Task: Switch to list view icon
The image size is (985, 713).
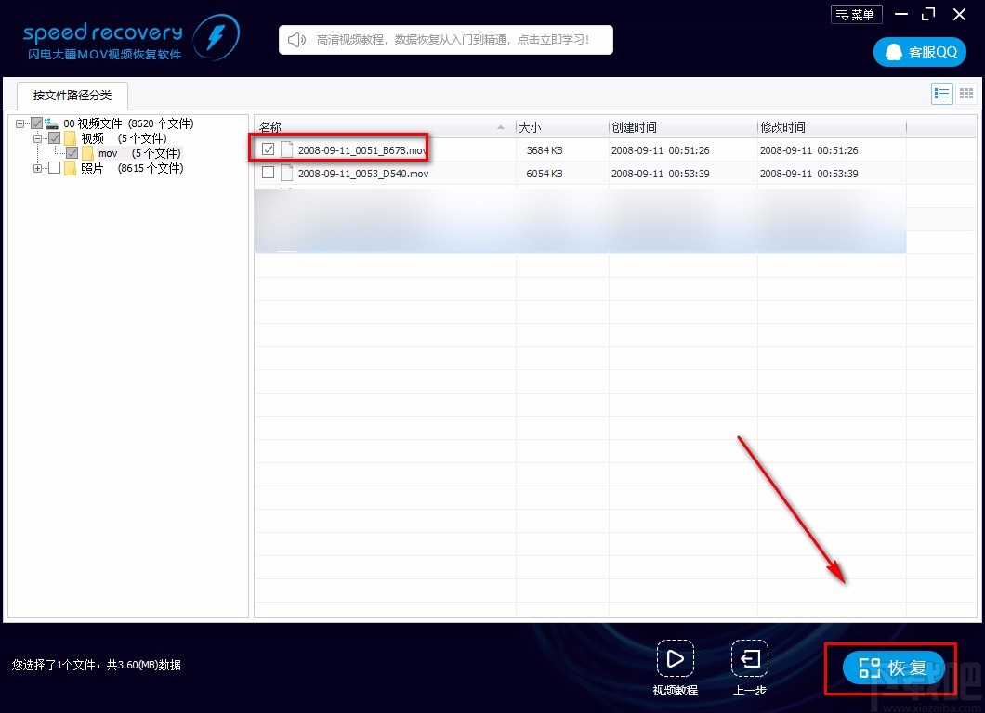Action: (941, 94)
